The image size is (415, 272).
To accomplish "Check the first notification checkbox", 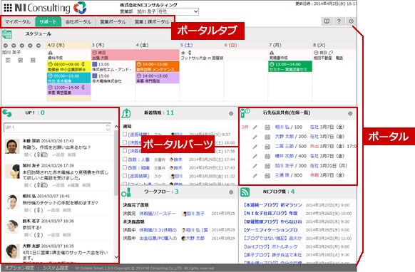I will pos(125,134).
